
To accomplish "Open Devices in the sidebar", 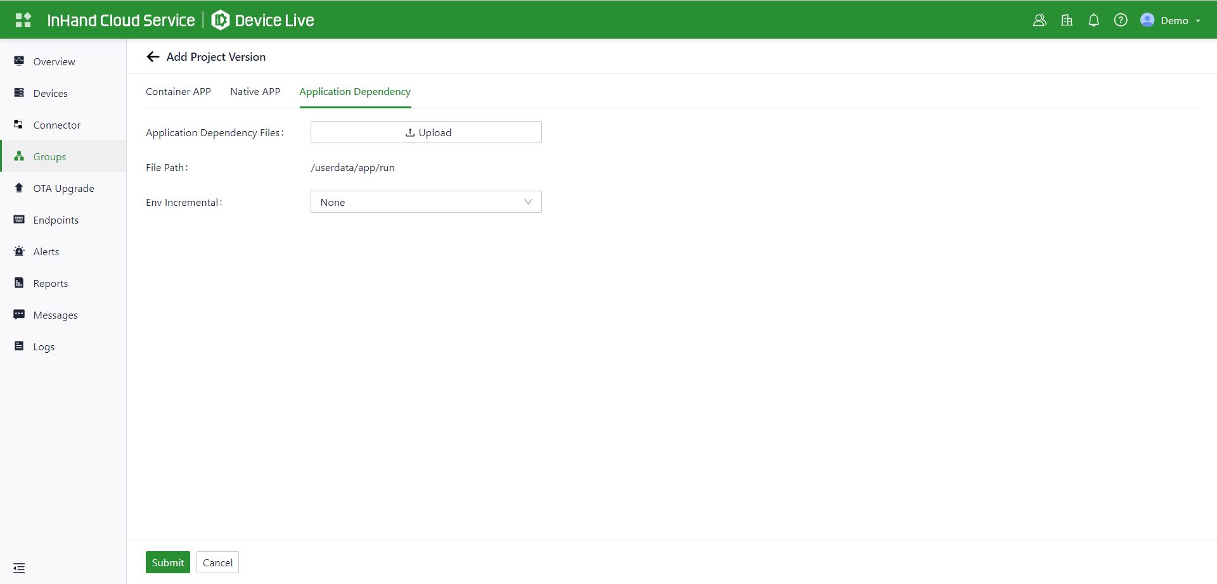I will [x=50, y=93].
